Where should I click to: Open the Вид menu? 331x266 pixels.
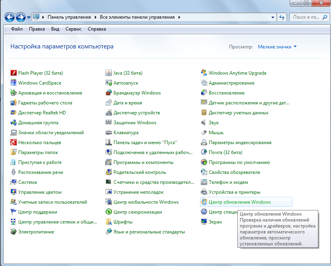[55, 29]
